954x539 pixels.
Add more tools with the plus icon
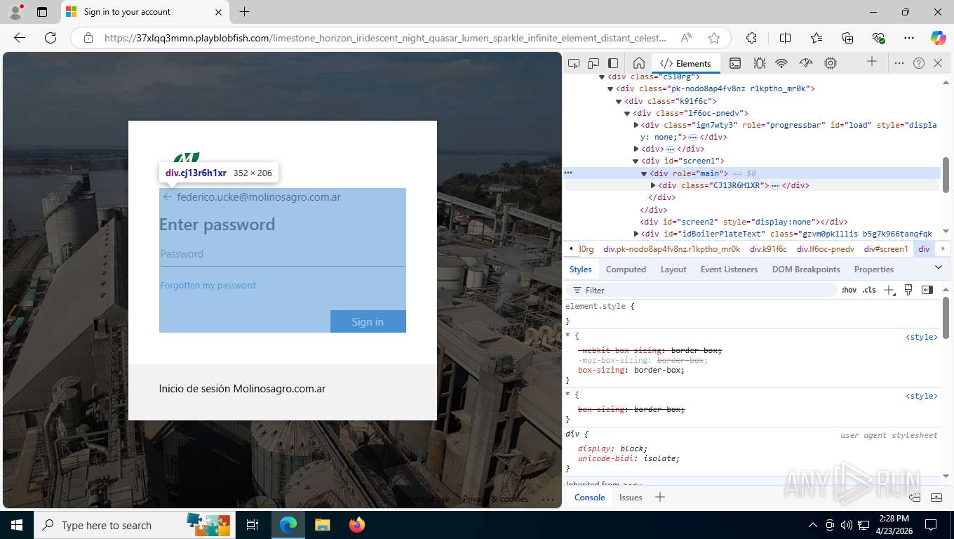(x=872, y=62)
